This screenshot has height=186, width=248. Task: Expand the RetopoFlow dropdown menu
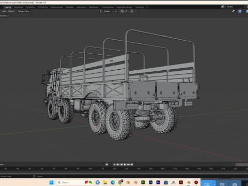(25, 11)
